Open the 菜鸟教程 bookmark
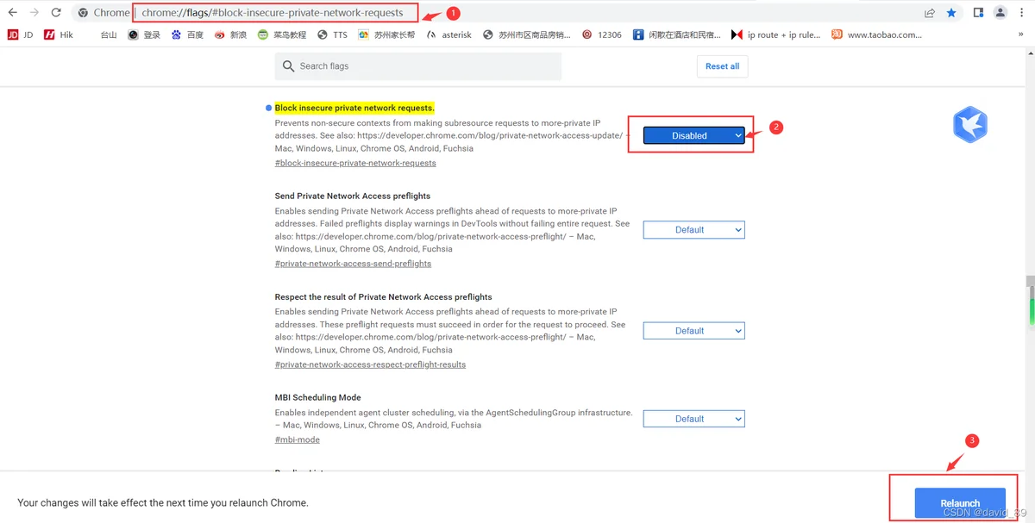Screen dimensions: 1035x523 pos(282,34)
